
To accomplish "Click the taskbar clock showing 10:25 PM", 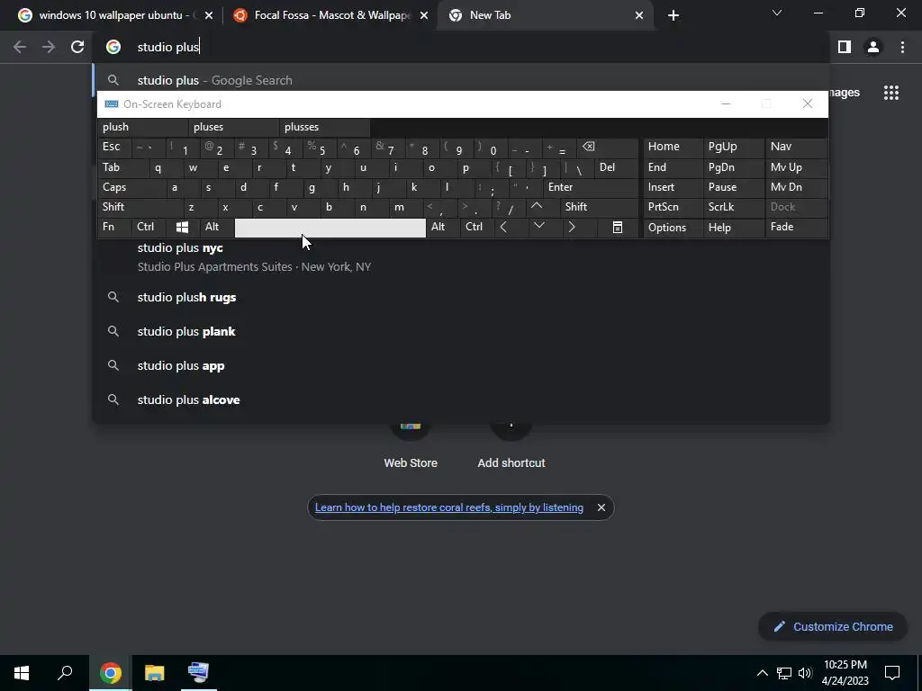I will (845, 673).
